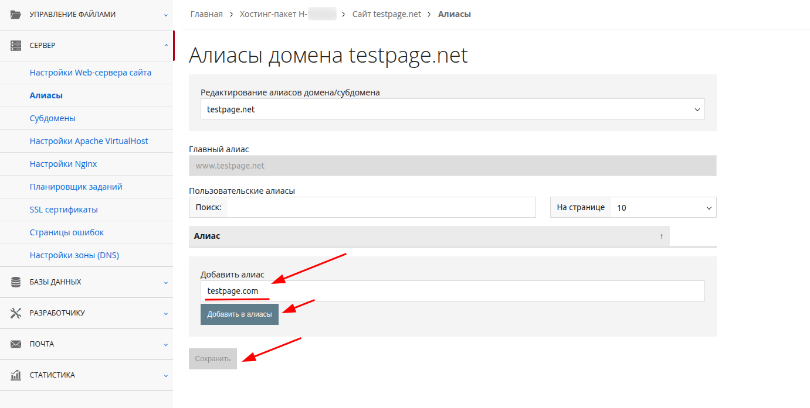Click the wrench tools icon beside Разработчику
Viewport: 810px width, 408px height.
(16, 313)
